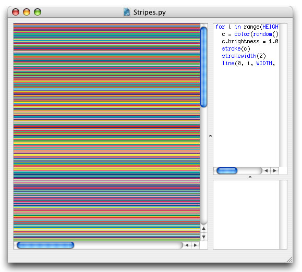Click the code editor scroll left arrow
Image resolution: width=302 pixels, height=272 pixels.
(x=266, y=170)
